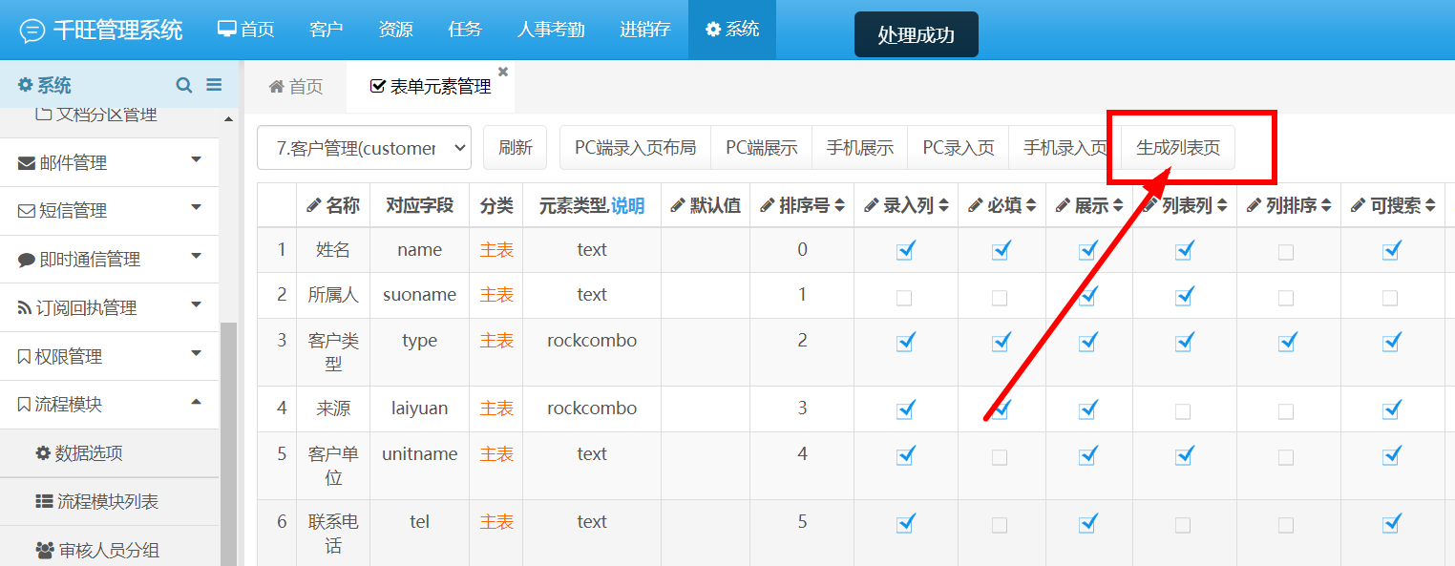Open 数据选项 via its gear icon

[x=43, y=453]
